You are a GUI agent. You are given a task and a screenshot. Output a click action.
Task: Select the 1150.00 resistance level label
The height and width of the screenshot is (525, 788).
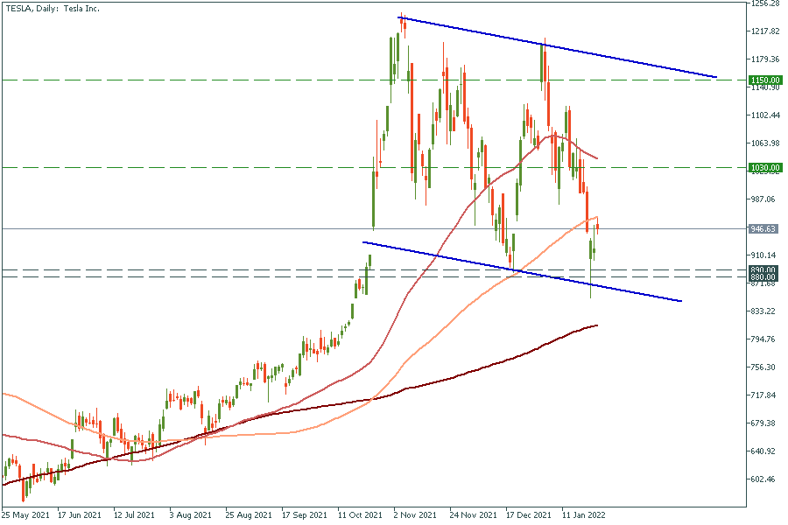click(x=764, y=80)
